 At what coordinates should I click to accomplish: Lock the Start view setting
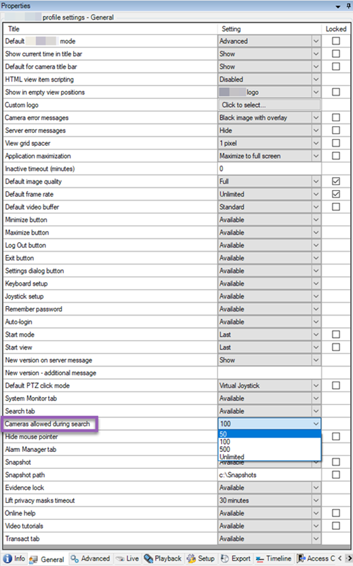[335, 347]
